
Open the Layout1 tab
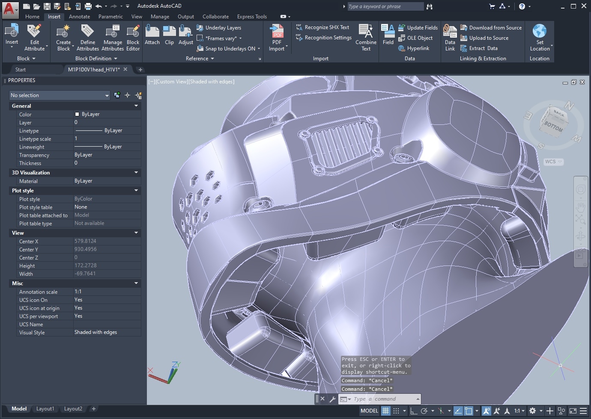45,409
